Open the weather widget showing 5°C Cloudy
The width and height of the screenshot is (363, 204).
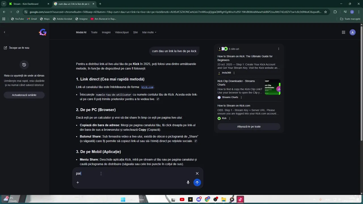[x=10, y=199]
